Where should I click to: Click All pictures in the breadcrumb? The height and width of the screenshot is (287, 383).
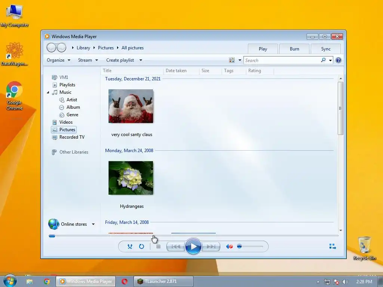click(x=133, y=48)
